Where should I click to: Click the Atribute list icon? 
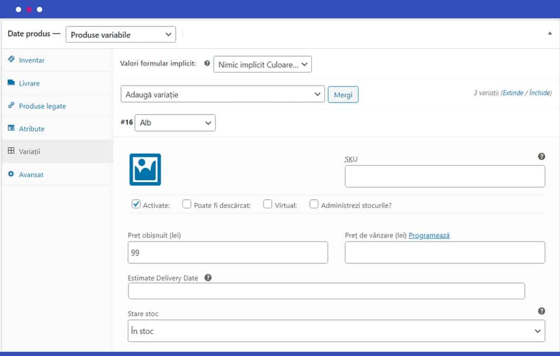click(12, 128)
